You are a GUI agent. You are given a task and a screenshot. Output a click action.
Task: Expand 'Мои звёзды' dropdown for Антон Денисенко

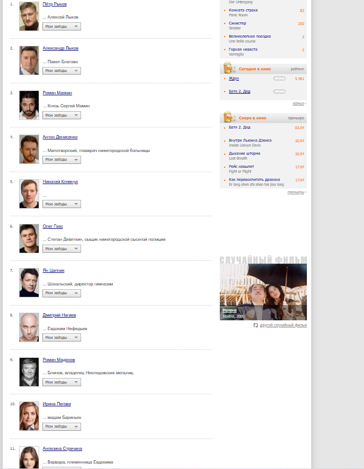tap(61, 160)
